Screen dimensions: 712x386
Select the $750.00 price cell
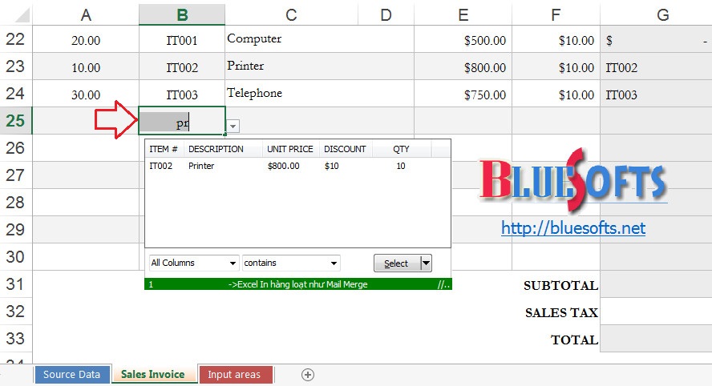[x=463, y=94]
